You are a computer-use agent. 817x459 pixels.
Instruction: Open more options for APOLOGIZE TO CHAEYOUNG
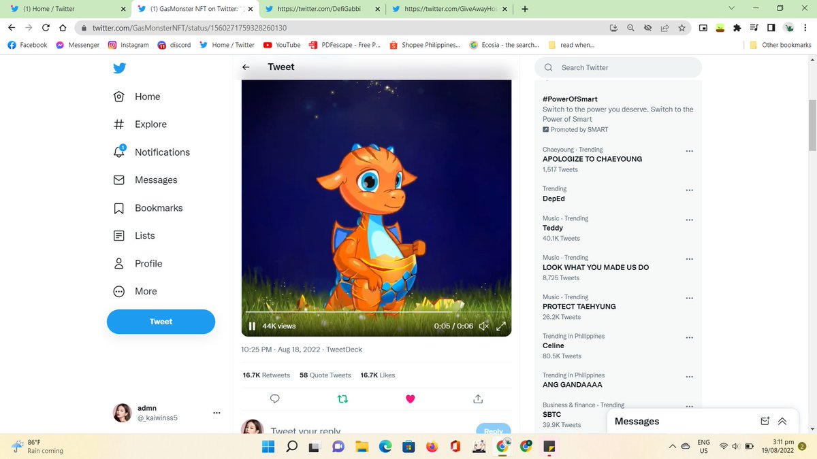[690, 151]
